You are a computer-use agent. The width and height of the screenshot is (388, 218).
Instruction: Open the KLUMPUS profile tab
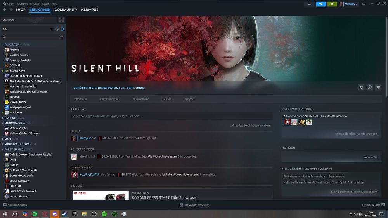tap(90, 10)
